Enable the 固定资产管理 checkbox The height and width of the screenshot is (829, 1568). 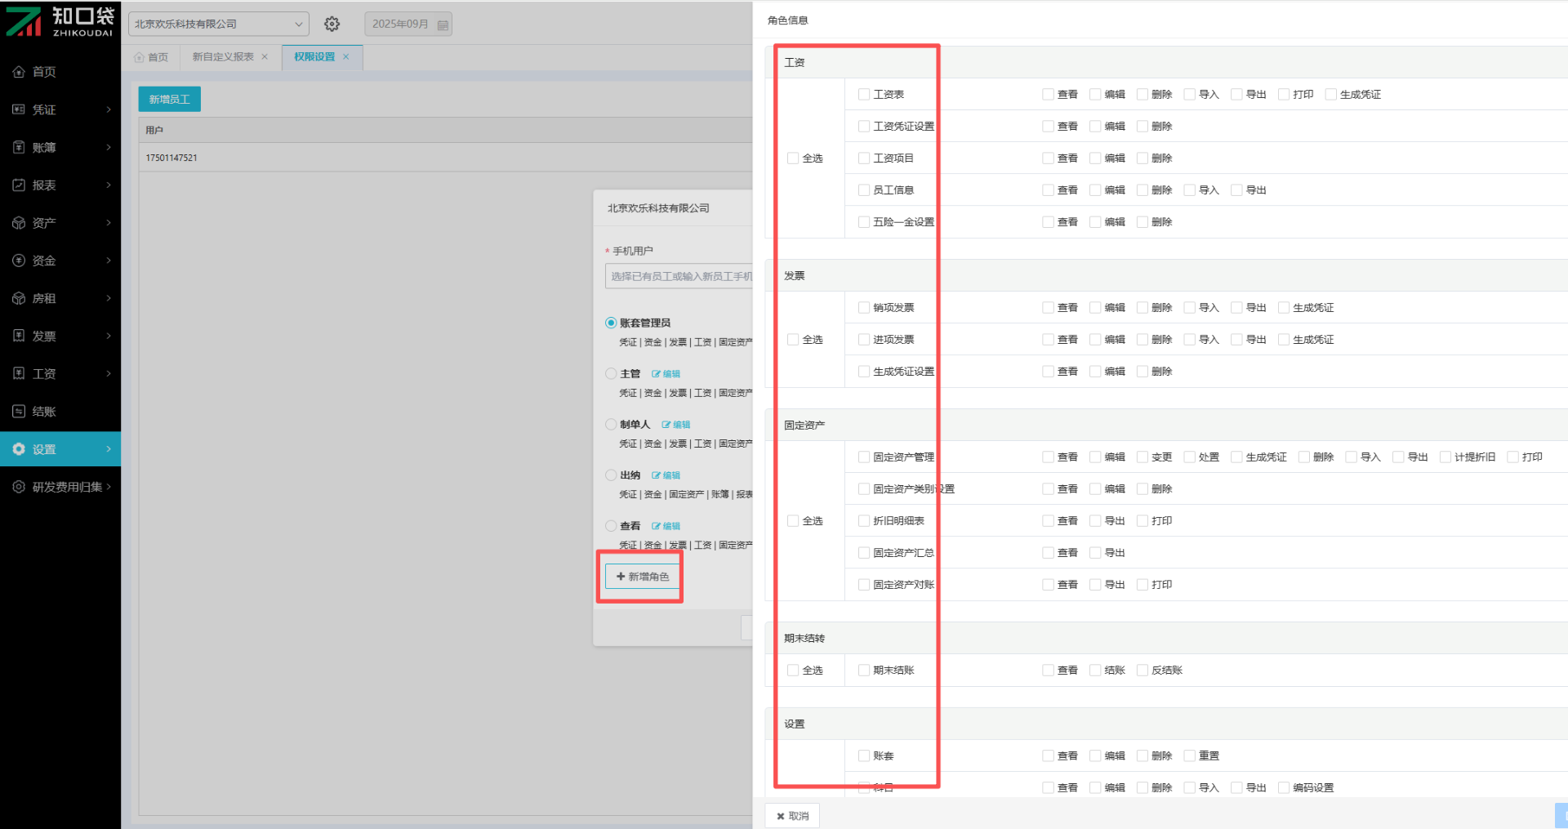coord(864,457)
